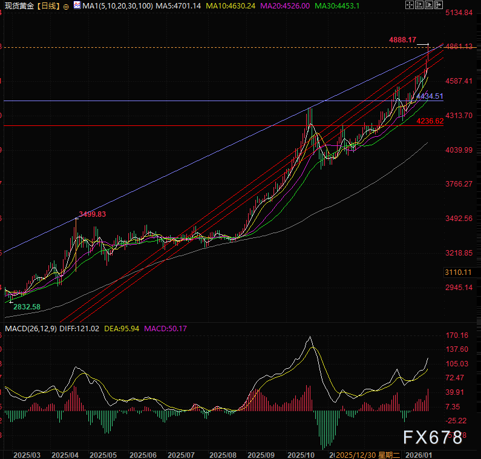Click the crosshair cursor icon at top right

point(410,5)
